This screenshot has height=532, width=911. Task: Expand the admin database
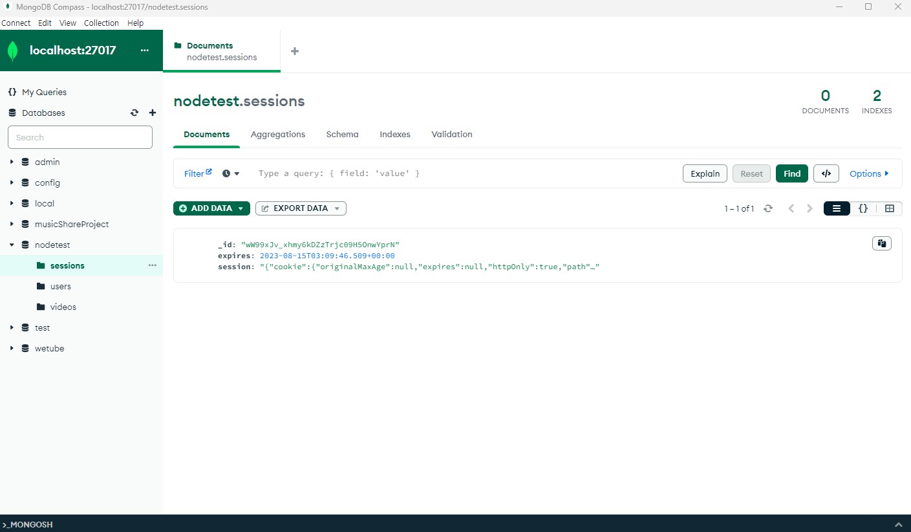click(x=12, y=162)
